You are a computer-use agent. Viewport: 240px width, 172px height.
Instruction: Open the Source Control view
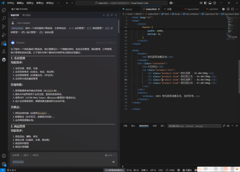pyautogui.click(x=4, y=27)
